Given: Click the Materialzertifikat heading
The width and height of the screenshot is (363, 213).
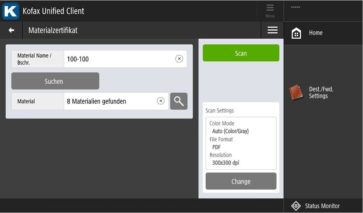Looking at the screenshot, I should click(53, 30).
